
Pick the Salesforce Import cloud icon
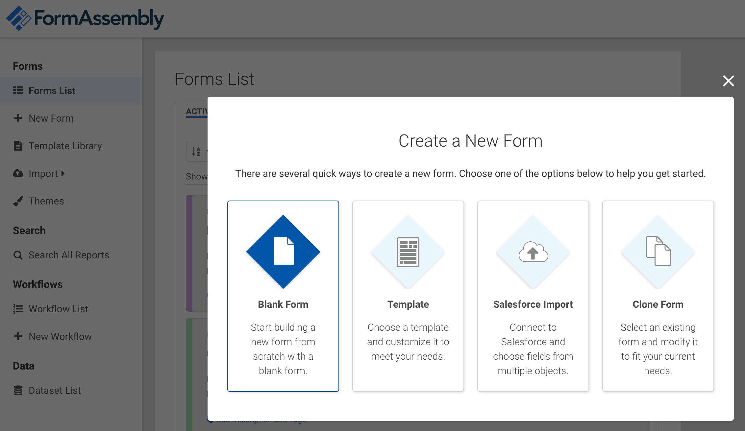(x=533, y=252)
